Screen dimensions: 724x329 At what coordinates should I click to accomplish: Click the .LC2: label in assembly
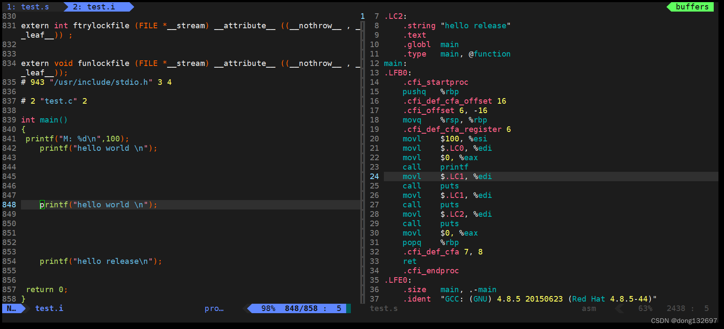[395, 16]
